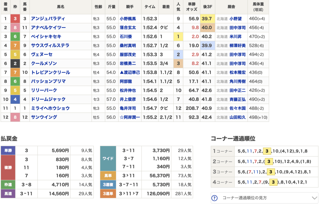Open horse アンジュパラディ page
The height and width of the screenshot is (204, 320).
click(48, 18)
